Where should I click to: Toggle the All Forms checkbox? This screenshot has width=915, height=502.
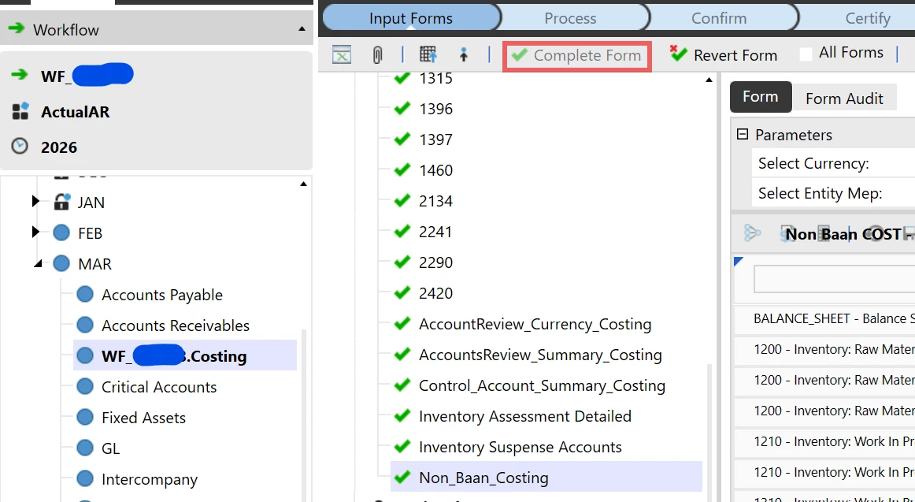click(x=806, y=54)
